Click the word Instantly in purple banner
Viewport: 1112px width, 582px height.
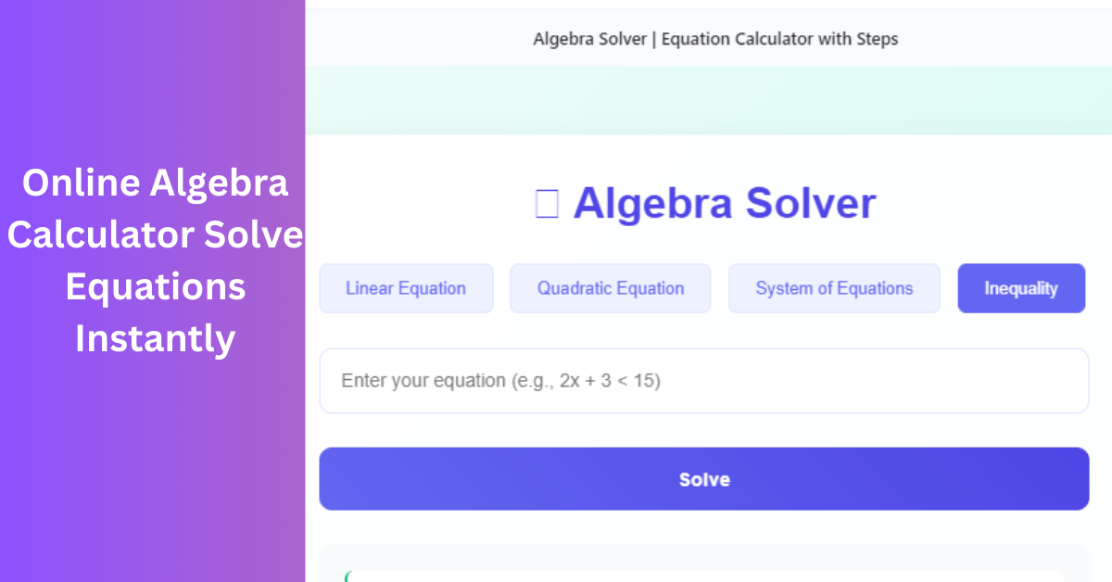coord(155,338)
